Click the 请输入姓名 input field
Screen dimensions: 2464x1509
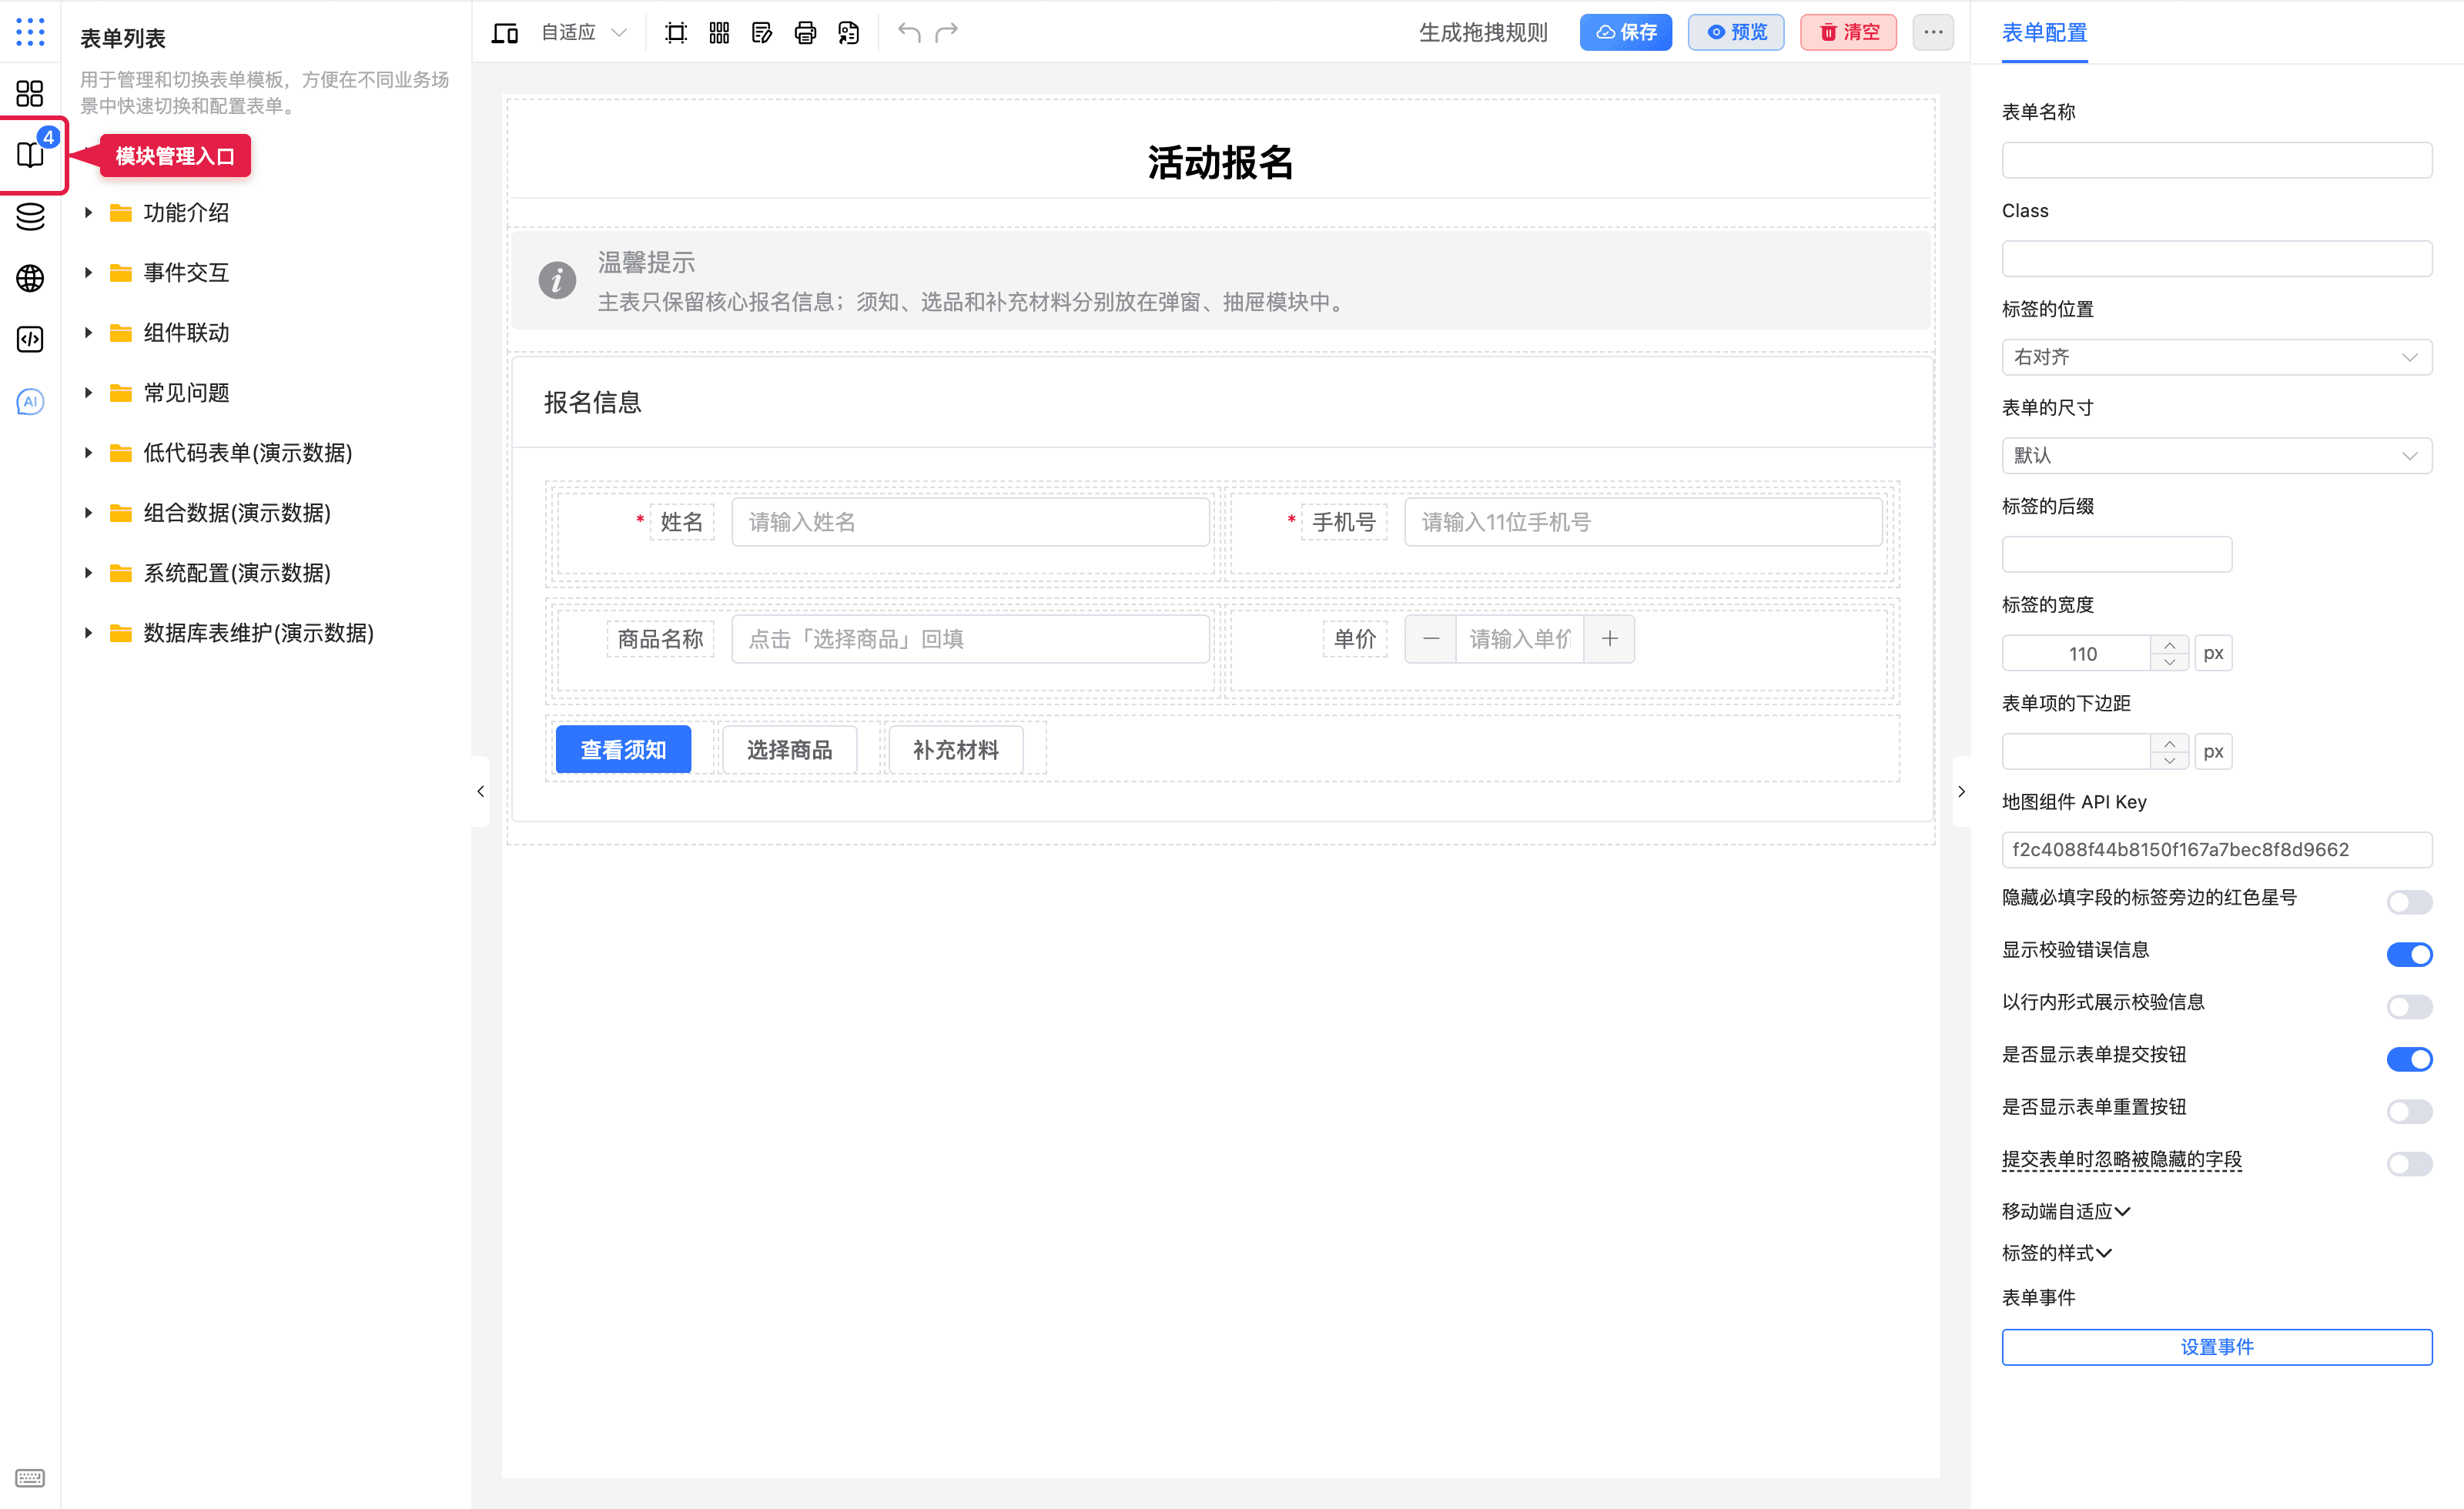click(x=970, y=522)
